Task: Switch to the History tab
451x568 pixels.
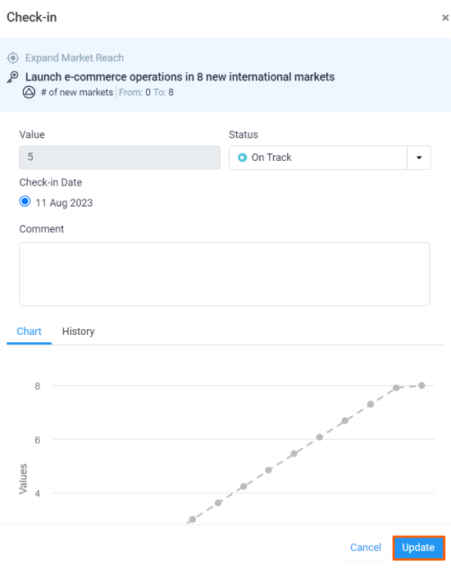Action: tap(78, 332)
